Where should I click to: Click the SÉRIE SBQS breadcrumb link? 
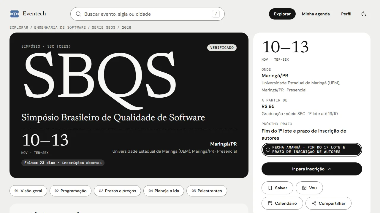pos(104,28)
